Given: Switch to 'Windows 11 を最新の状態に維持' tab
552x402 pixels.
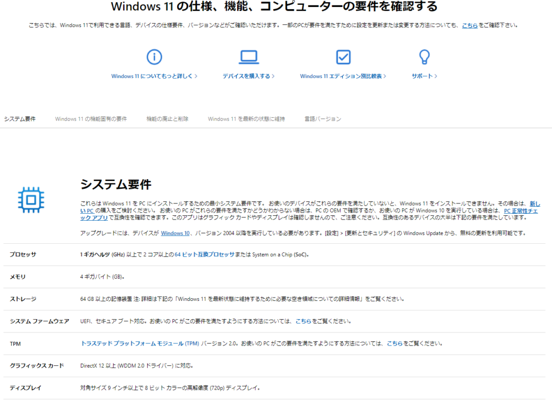Looking at the screenshot, I should click(x=246, y=119).
